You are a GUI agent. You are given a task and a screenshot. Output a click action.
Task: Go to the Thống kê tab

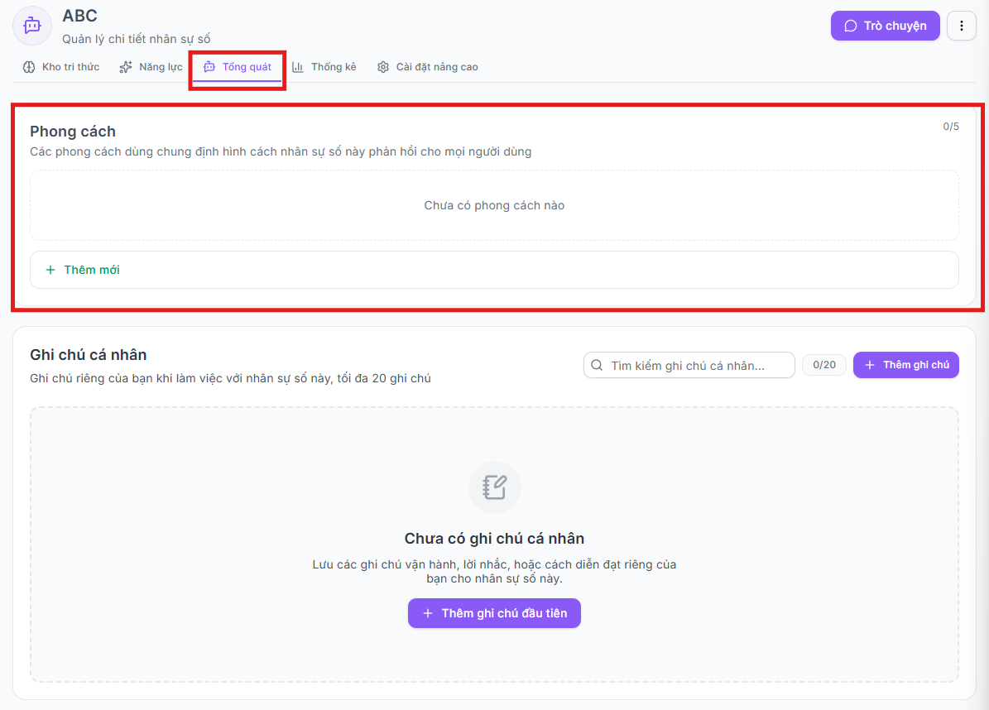324,67
